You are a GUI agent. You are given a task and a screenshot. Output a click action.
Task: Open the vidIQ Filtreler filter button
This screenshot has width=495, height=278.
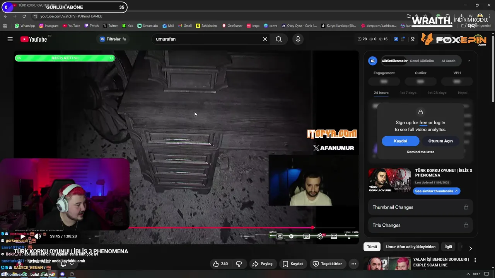pyautogui.click(x=113, y=39)
